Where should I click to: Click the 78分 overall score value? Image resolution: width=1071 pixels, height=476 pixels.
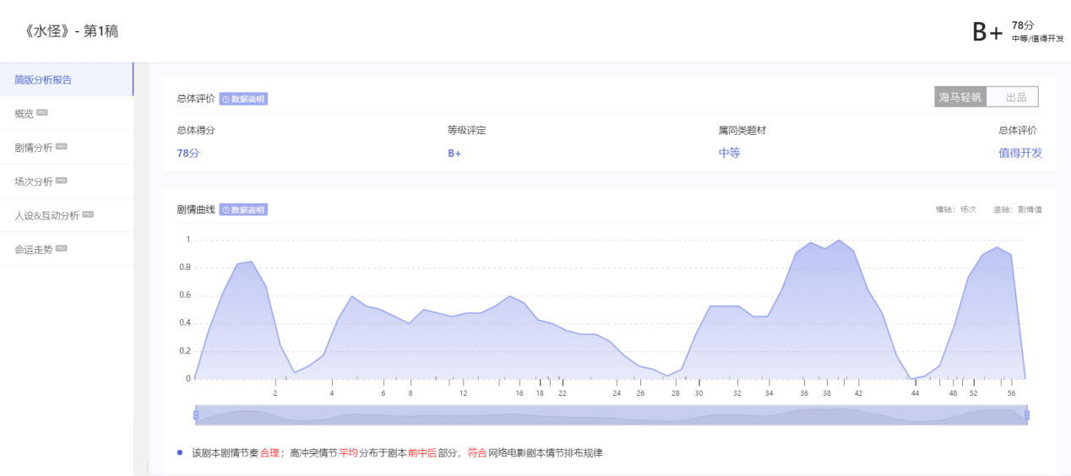(x=188, y=153)
